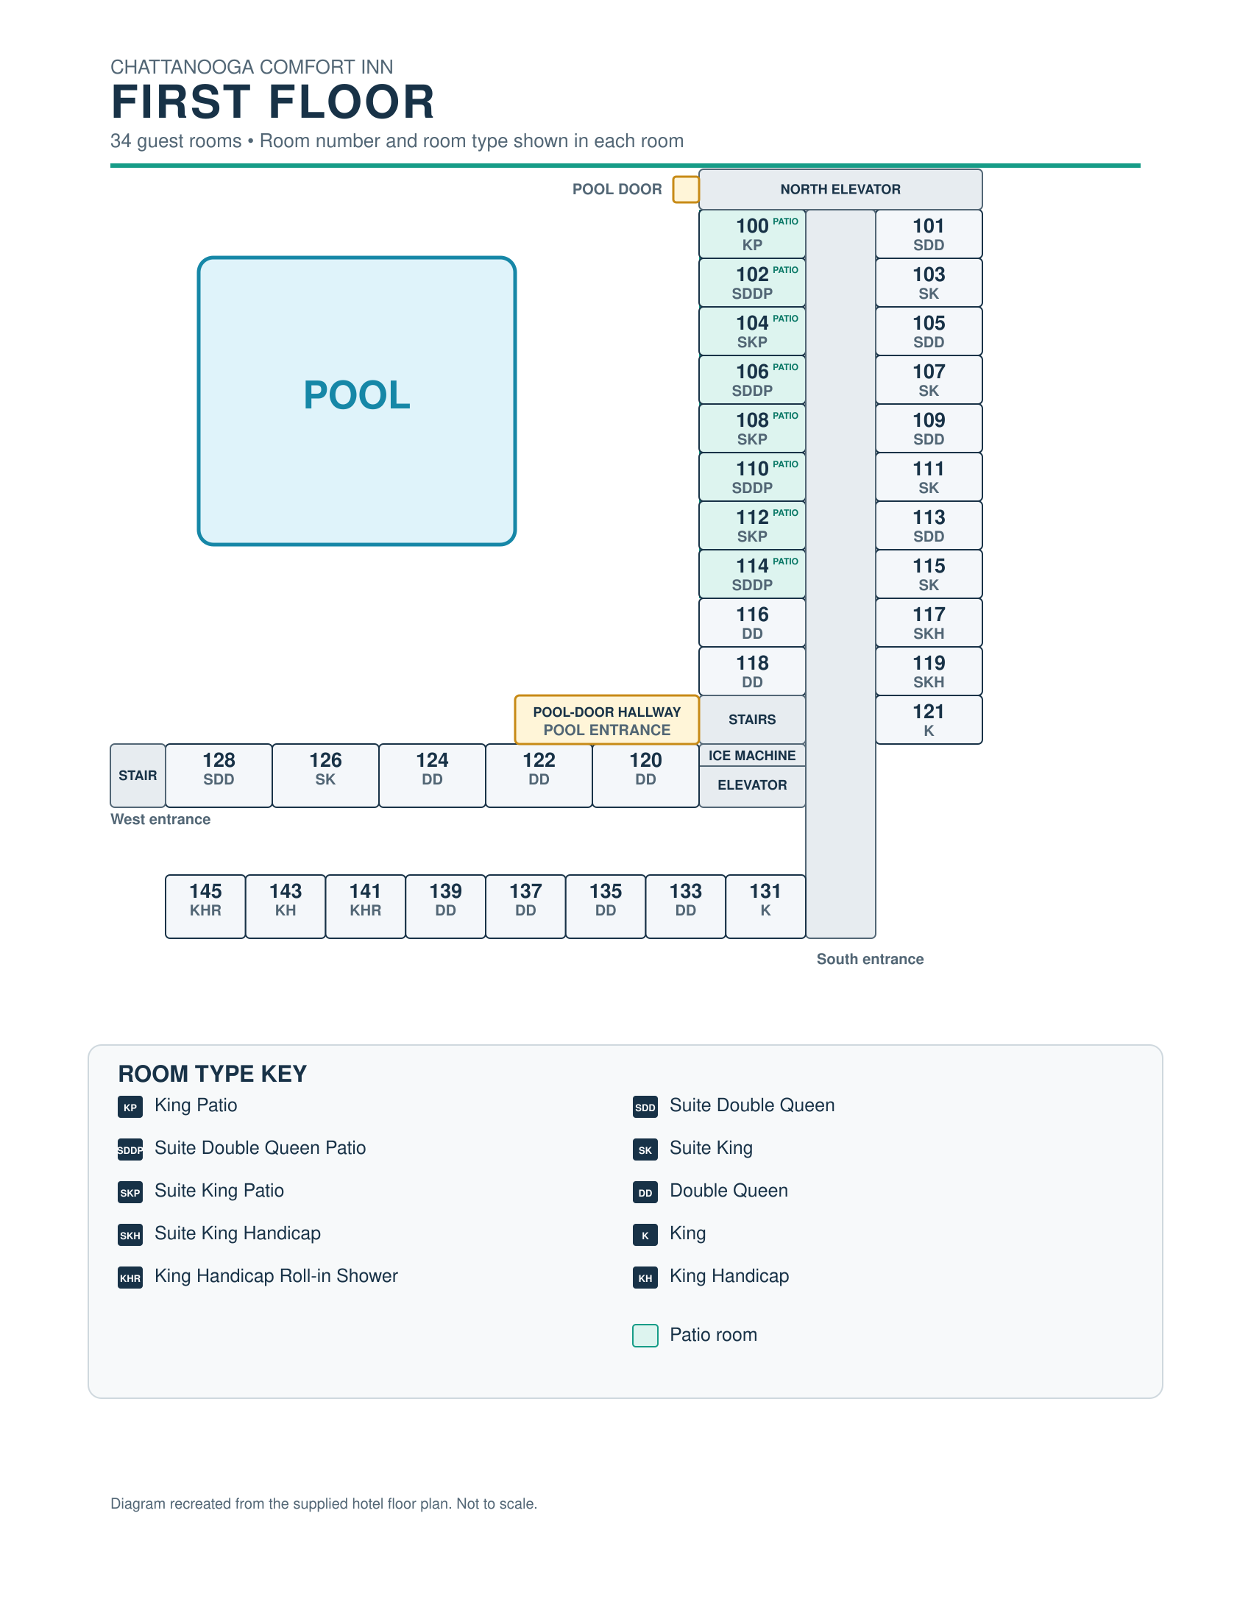
Task: Select the STAIRS box near room 118
Action: click(x=752, y=720)
